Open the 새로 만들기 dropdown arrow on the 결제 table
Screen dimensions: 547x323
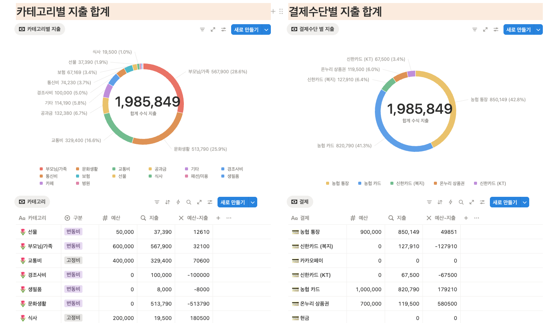click(525, 202)
